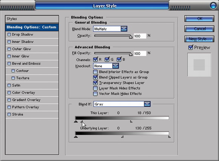The height and width of the screenshot is (161, 219).
Task: Click the Fill Opacity slider thumb
Action: click(x=131, y=54)
